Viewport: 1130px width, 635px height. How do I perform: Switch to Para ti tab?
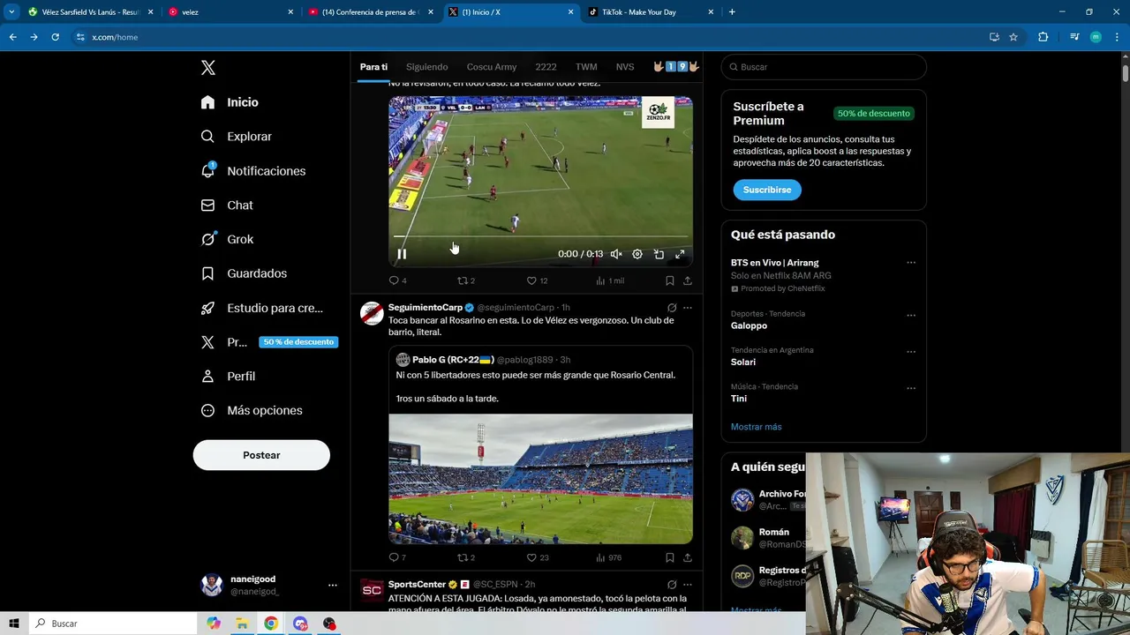373,67
